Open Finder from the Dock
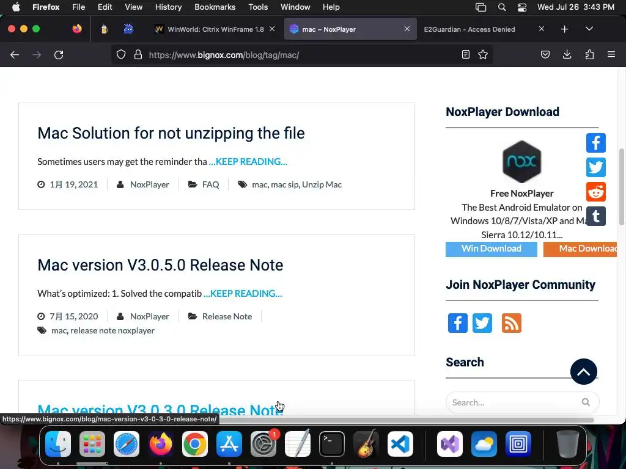This screenshot has height=469, width=626. 58,444
